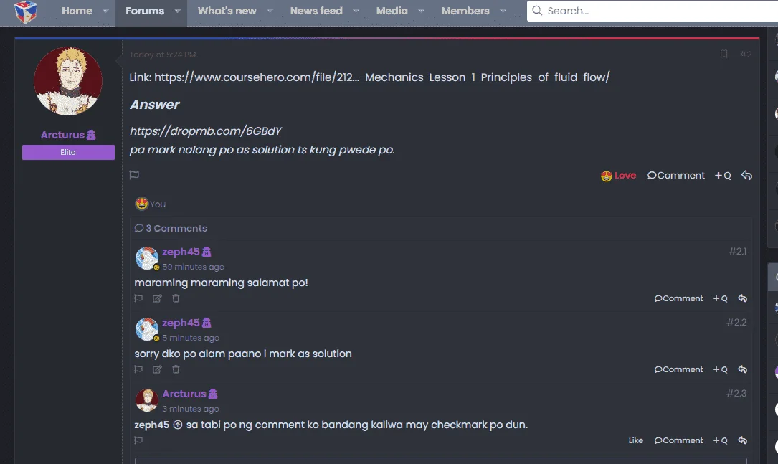
Task: Click zeph45's avatar on comment #2.2
Action: [147, 329]
